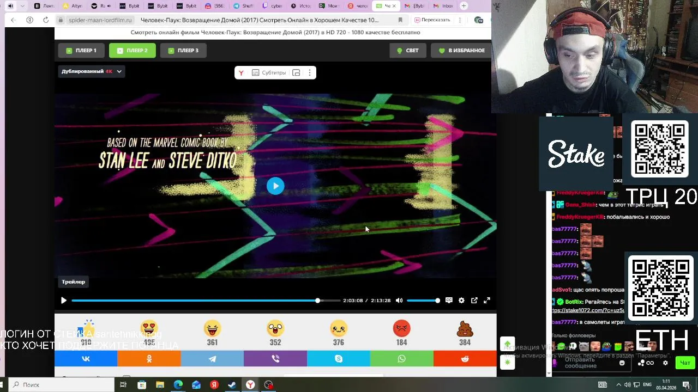Share on Odnoklassniki
The height and width of the screenshot is (392, 698).
149,359
